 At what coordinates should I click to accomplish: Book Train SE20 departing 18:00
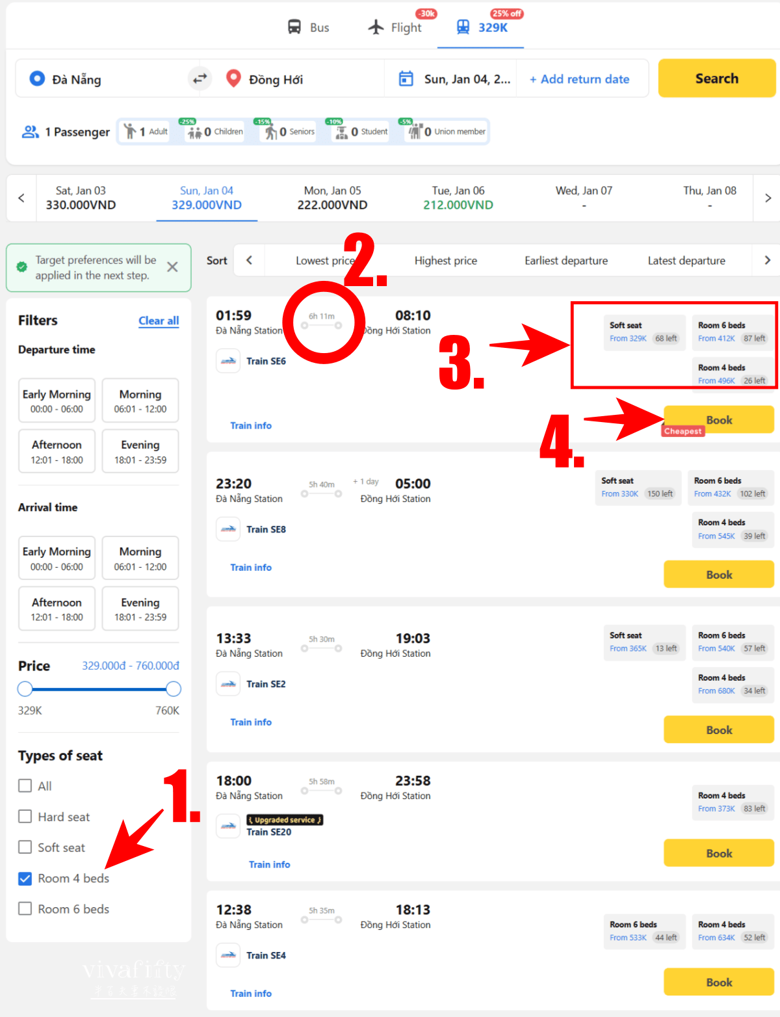(719, 853)
